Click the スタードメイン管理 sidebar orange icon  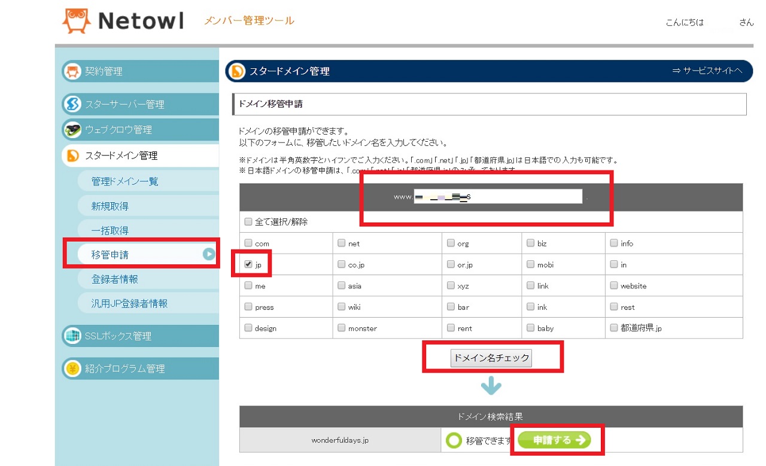pyautogui.click(x=72, y=156)
